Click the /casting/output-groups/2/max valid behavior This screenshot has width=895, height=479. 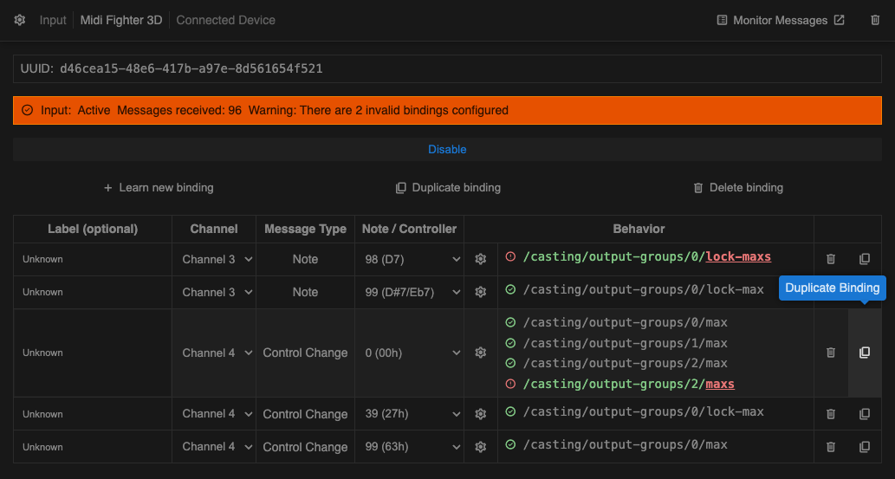pyautogui.click(x=625, y=363)
